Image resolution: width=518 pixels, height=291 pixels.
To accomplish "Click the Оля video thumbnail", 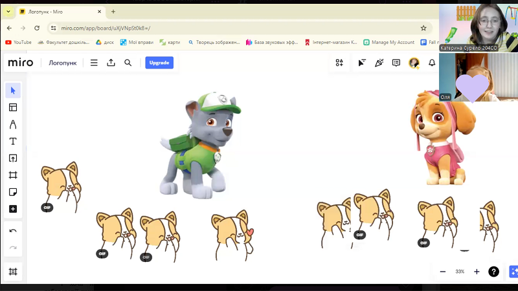I will click(x=479, y=77).
